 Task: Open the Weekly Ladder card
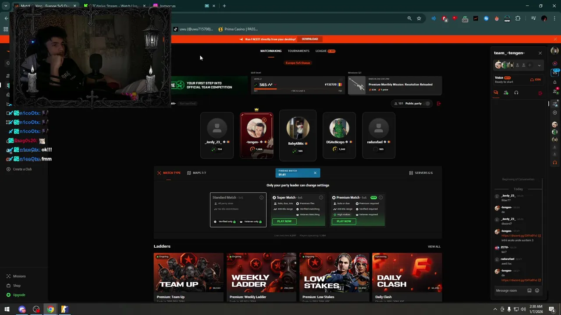pyautogui.click(x=261, y=276)
